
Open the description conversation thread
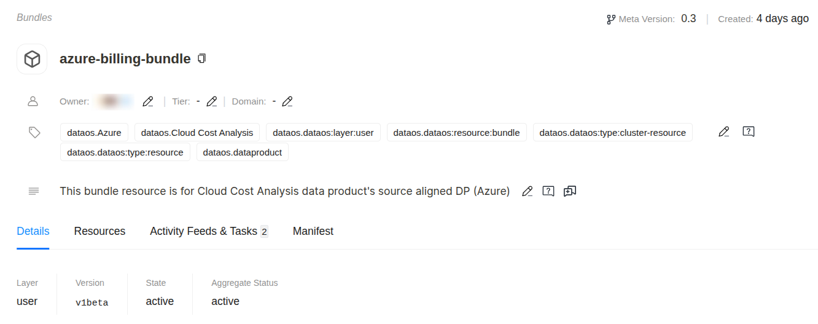570,191
